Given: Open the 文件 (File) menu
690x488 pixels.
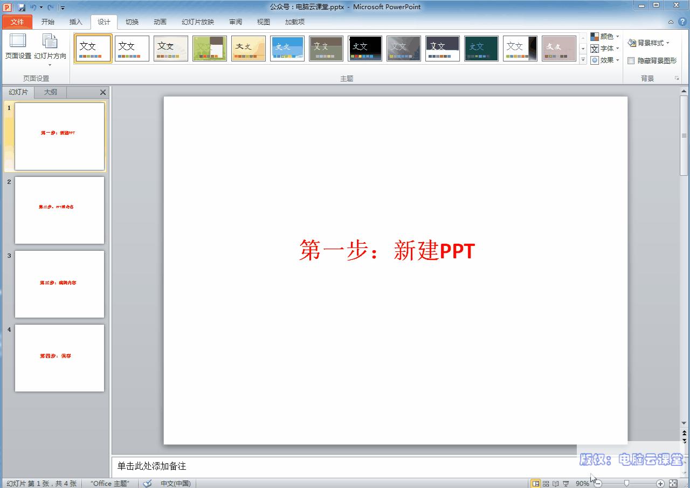Looking at the screenshot, I should 17,22.
